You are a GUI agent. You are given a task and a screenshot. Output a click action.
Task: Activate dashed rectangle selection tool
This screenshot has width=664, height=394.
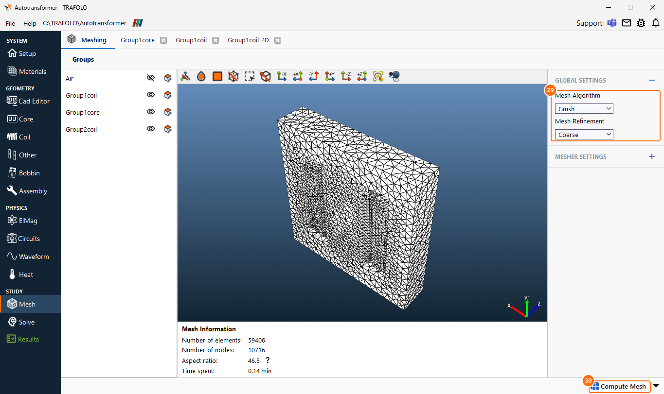click(x=250, y=76)
